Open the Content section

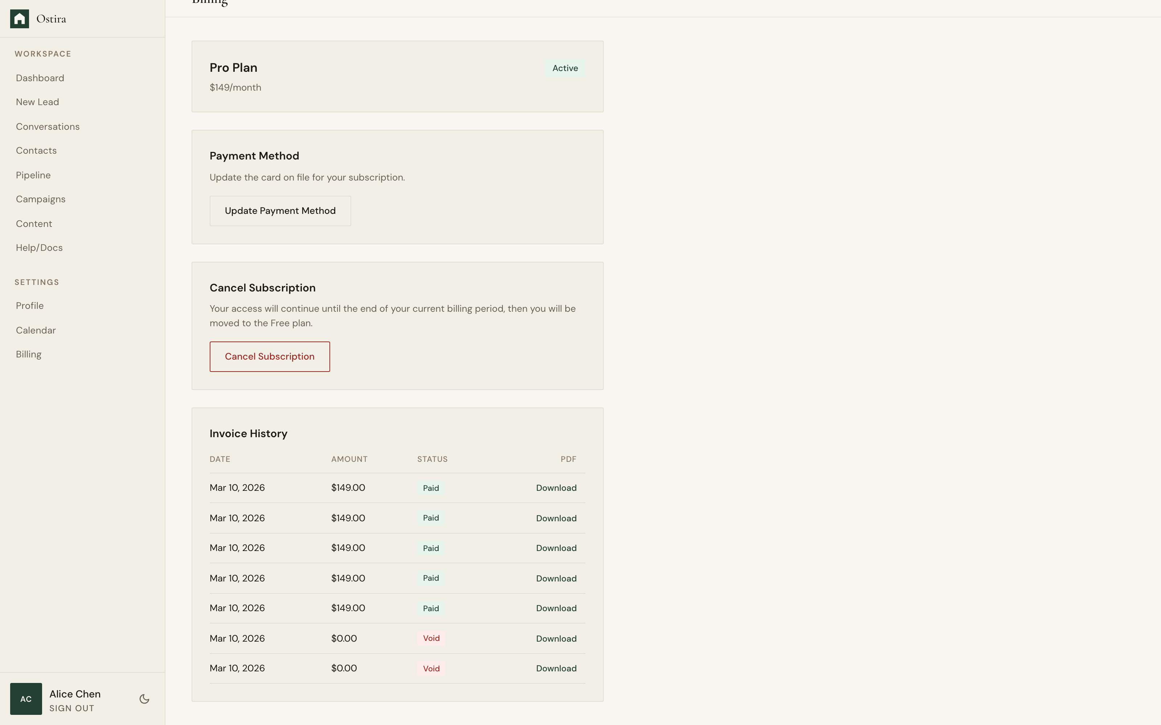[x=34, y=223]
